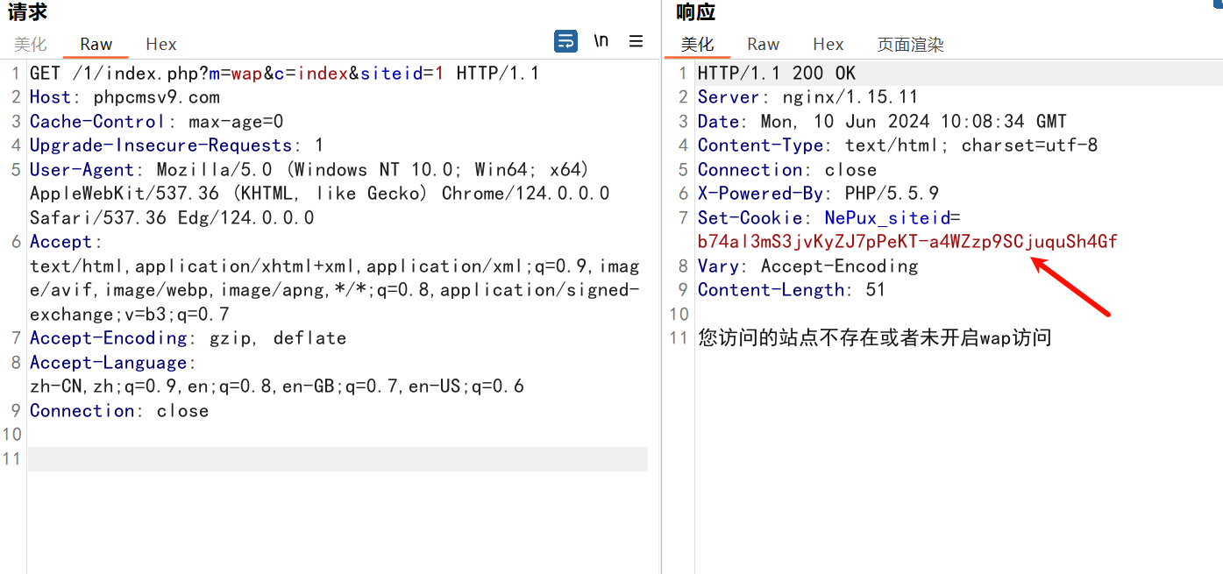
Task: Switch request view to 美化 tab
Action: click(x=31, y=44)
